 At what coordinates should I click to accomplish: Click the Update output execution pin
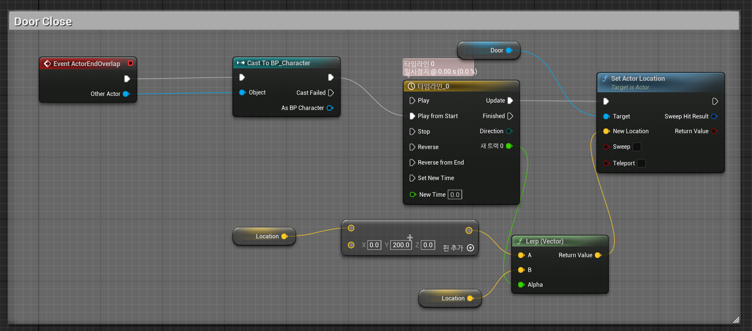point(510,100)
